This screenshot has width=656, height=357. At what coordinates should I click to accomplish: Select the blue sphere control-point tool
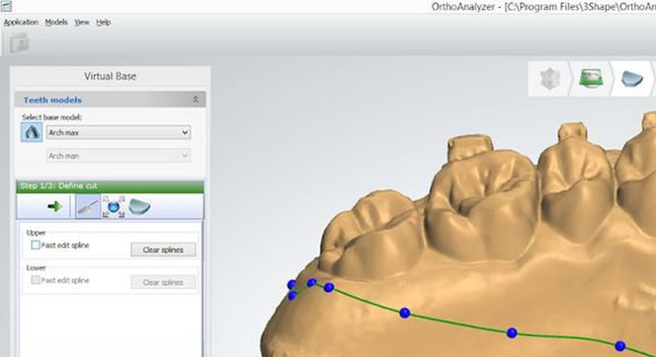point(114,206)
